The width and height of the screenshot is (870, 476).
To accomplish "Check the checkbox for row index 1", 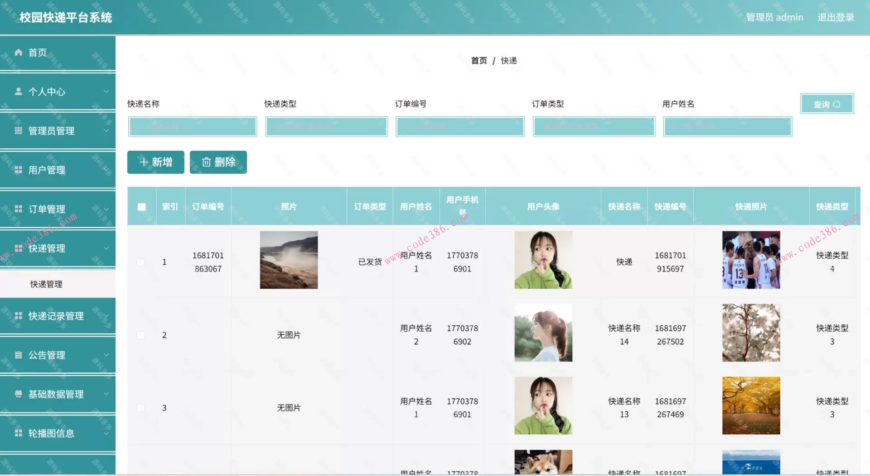I will click(x=141, y=262).
